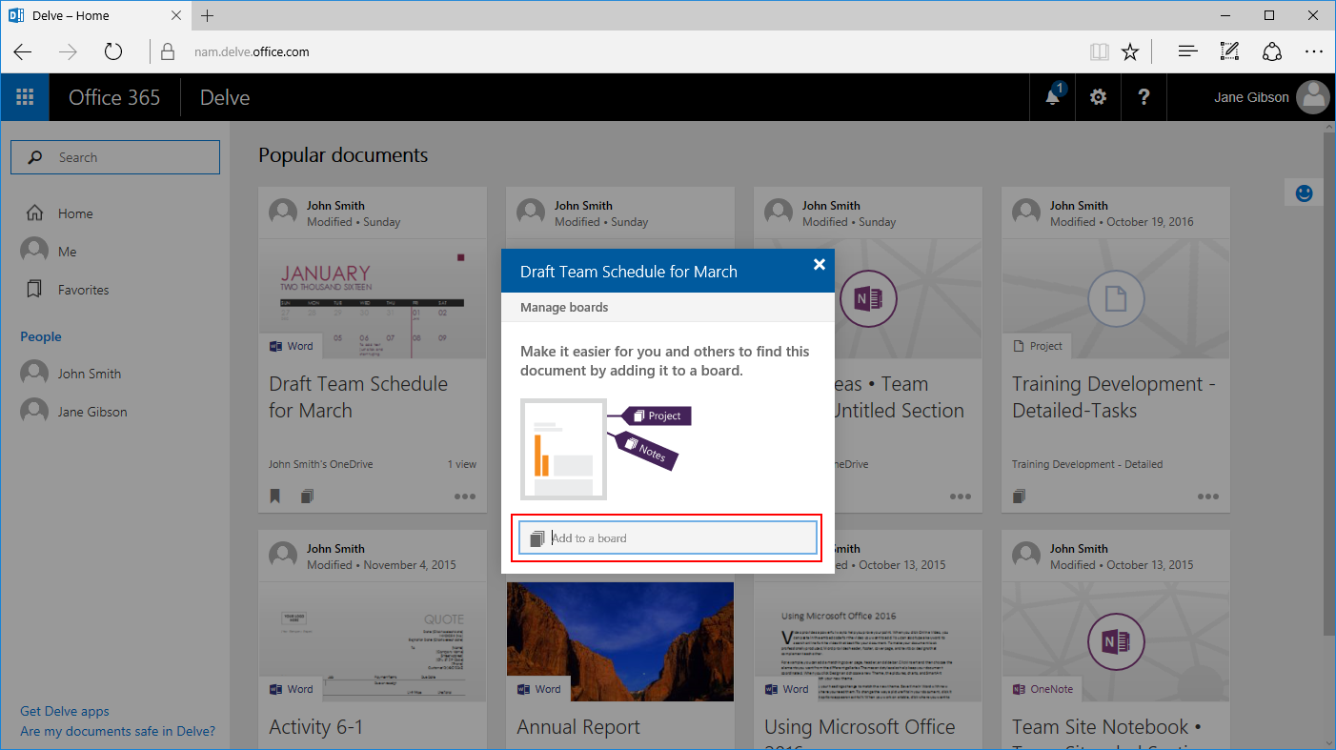Close the Delve – Home tab

click(x=175, y=15)
